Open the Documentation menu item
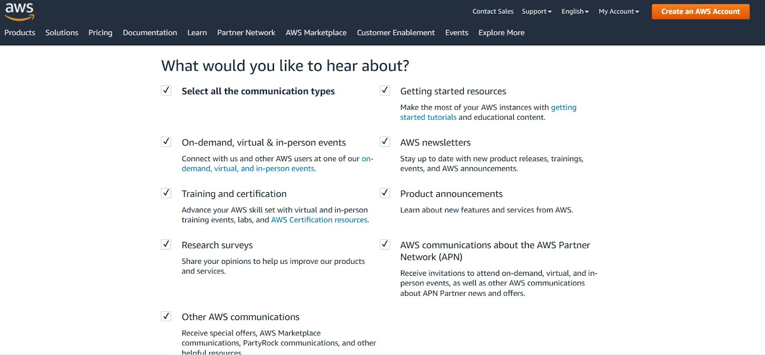Viewport: 765px width, 355px height. [150, 32]
